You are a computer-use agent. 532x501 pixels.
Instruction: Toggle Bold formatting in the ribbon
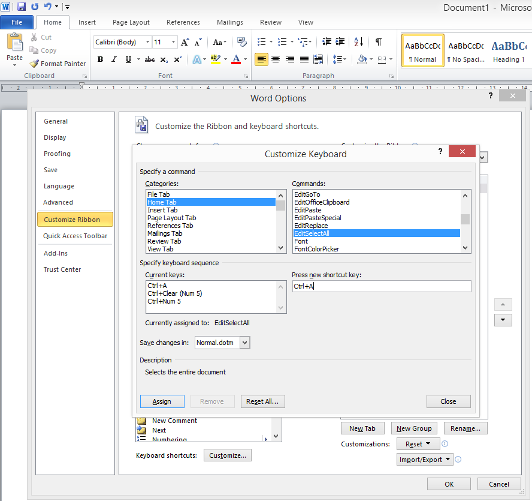click(x=100, y=59)
